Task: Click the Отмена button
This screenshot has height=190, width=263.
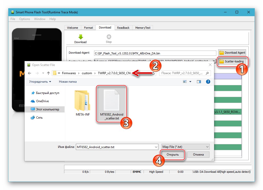Action: (198, 155)
